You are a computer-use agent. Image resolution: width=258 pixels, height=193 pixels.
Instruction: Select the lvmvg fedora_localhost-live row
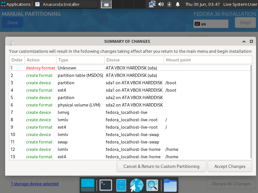pyautogui.click(x=130, y=112)
